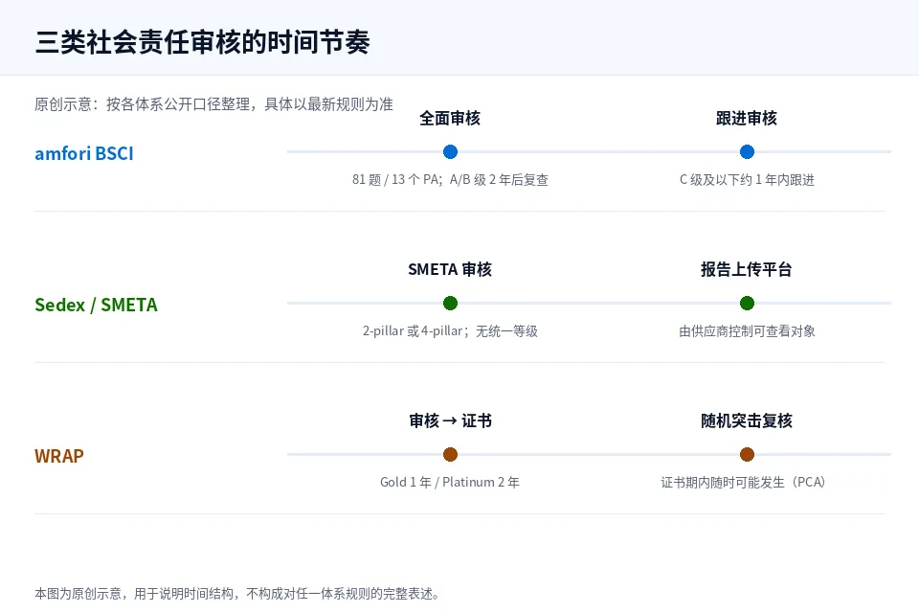Click the blue 跟进审核 timeline dot
919x613 pixels.
click(747, 152)
